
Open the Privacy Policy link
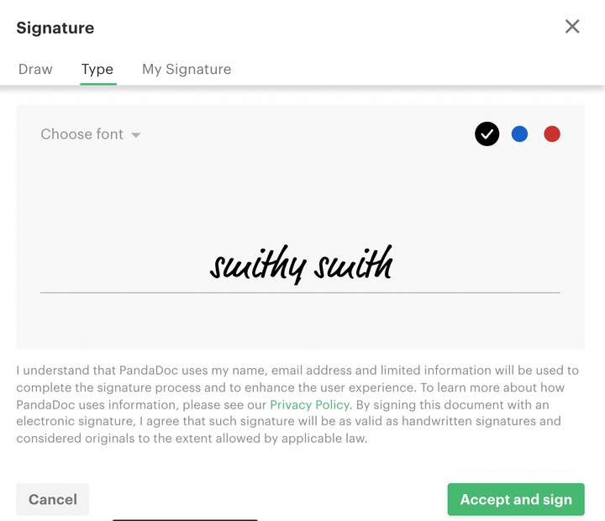309,404
